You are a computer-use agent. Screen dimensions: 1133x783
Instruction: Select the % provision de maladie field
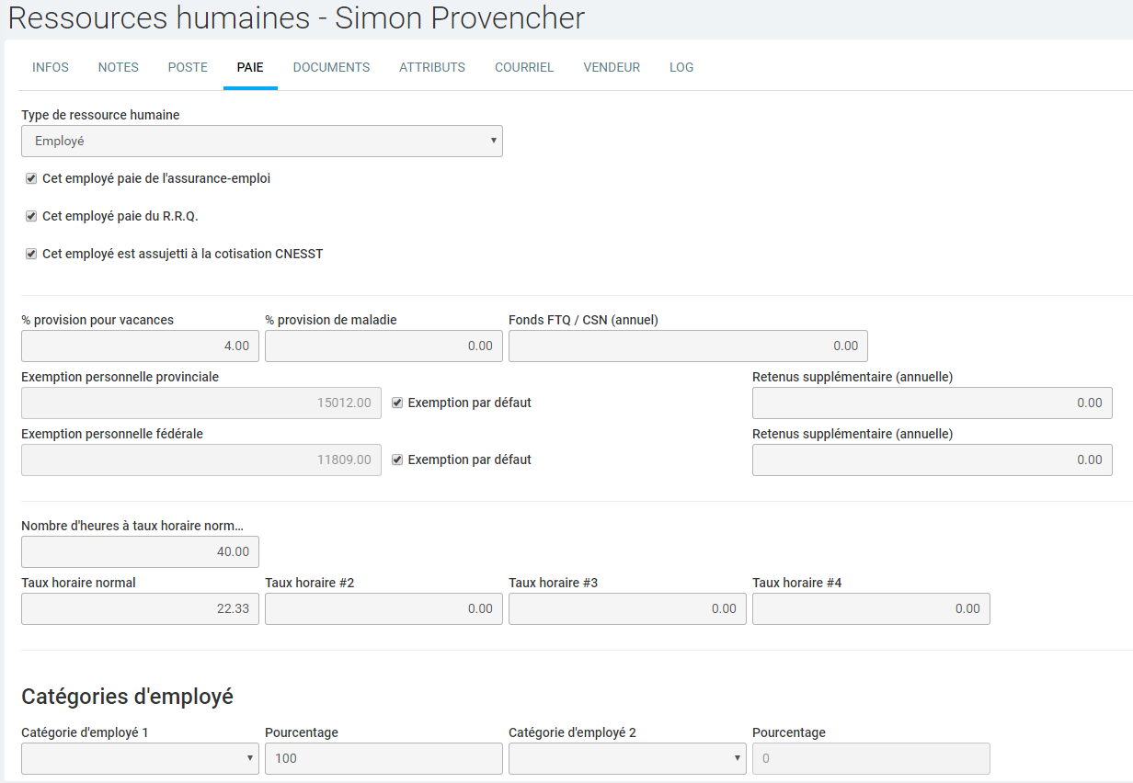point(383,346)
